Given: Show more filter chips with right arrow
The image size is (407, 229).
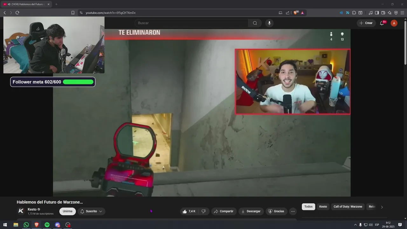Looking at the screenshot, I should (x=382, y=207).
